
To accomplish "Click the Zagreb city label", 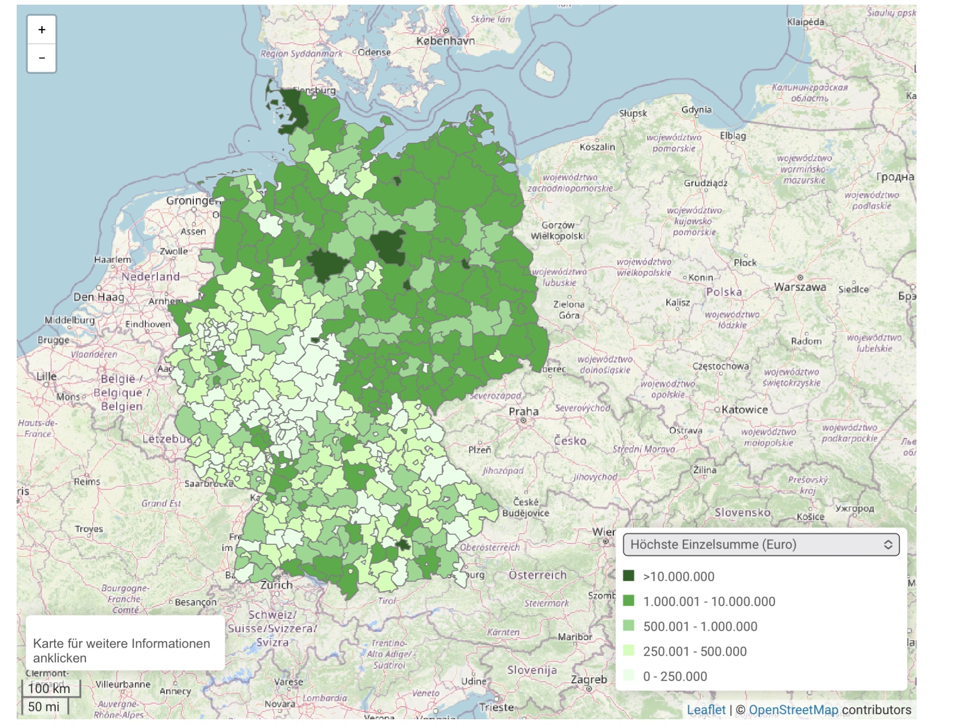I will (x=589, y=680).
